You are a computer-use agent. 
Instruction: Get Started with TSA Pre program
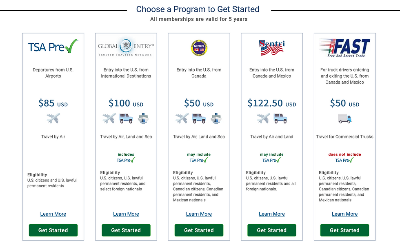[x=53, y=230]
